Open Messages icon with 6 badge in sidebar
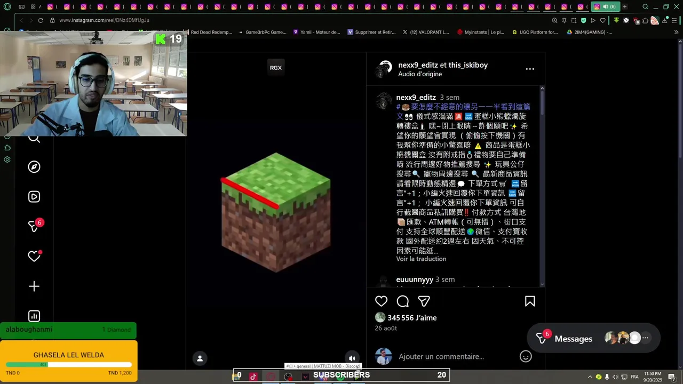This screenshot has height=384, width=683. point(34,226)
